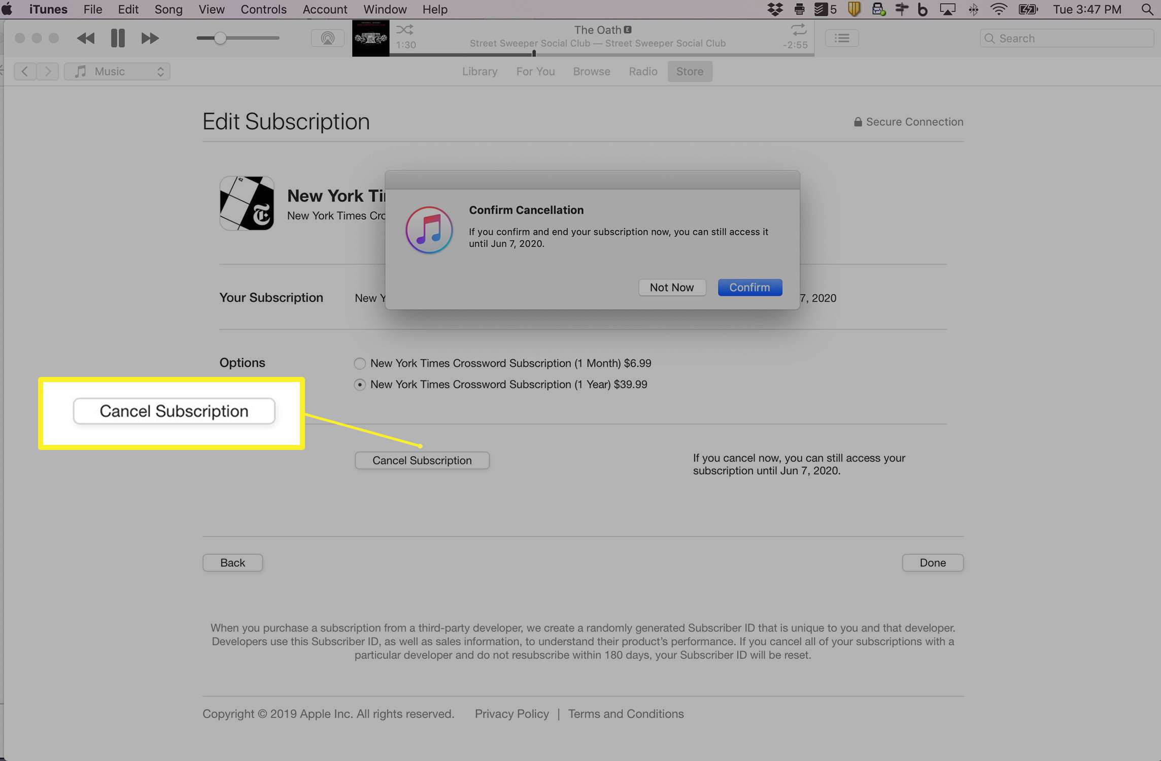
Task: Open Spotlight search magnifier icon
Action: click(1147, 9)
